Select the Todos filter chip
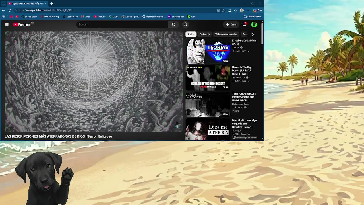The image size is (364, 205). tap(191, 34)
